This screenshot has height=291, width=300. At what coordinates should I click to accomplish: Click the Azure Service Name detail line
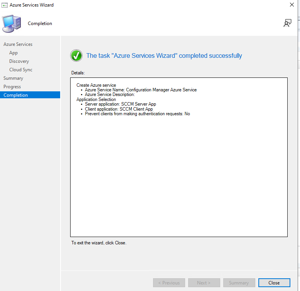click(141, 90)
